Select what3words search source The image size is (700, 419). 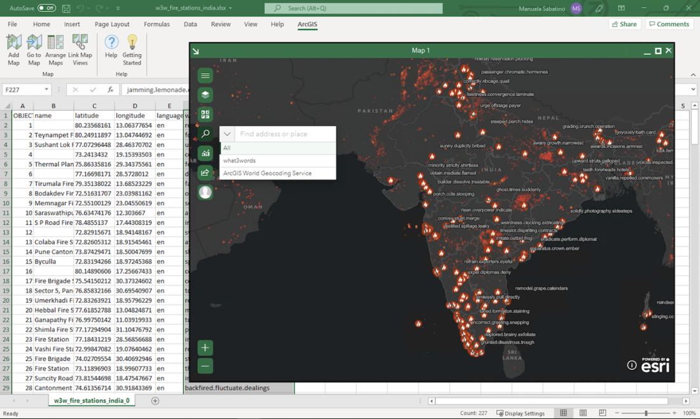tap(277, 160)
